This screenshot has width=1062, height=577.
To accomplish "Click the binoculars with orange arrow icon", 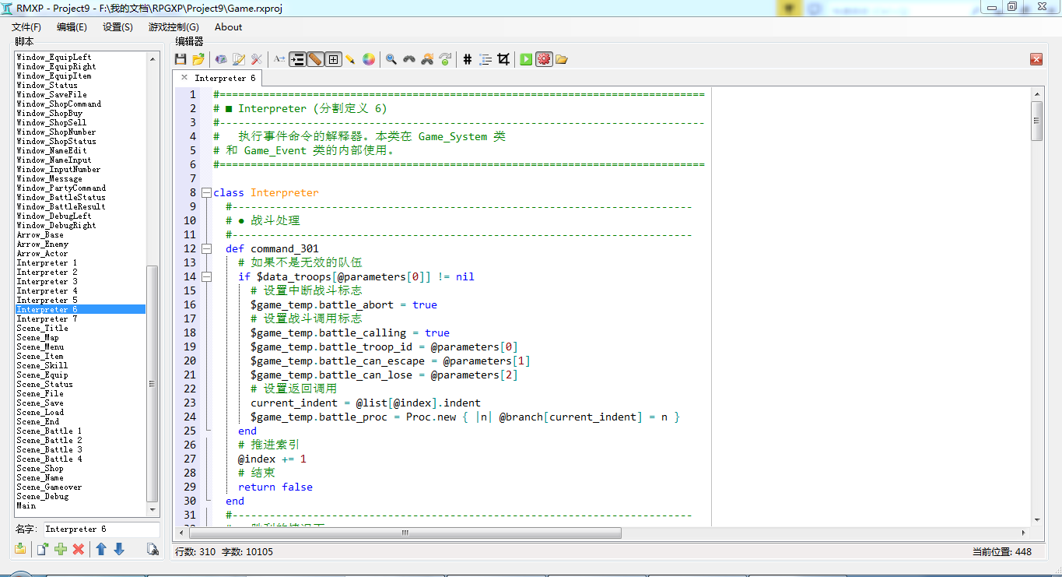I will point(427,59).
